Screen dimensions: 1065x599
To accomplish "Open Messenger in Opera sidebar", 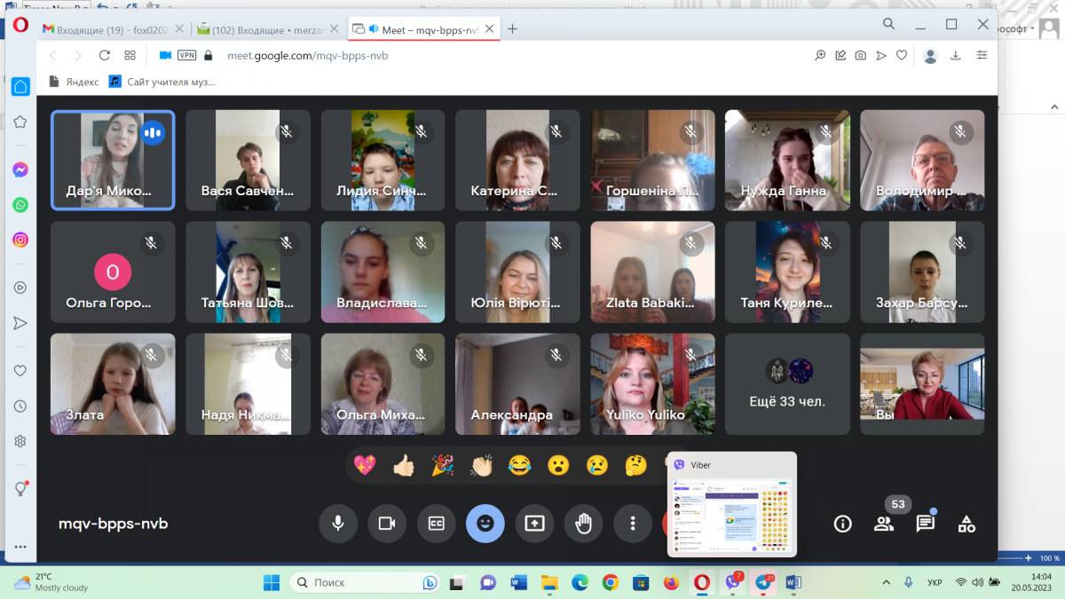I will pos(20,169).
